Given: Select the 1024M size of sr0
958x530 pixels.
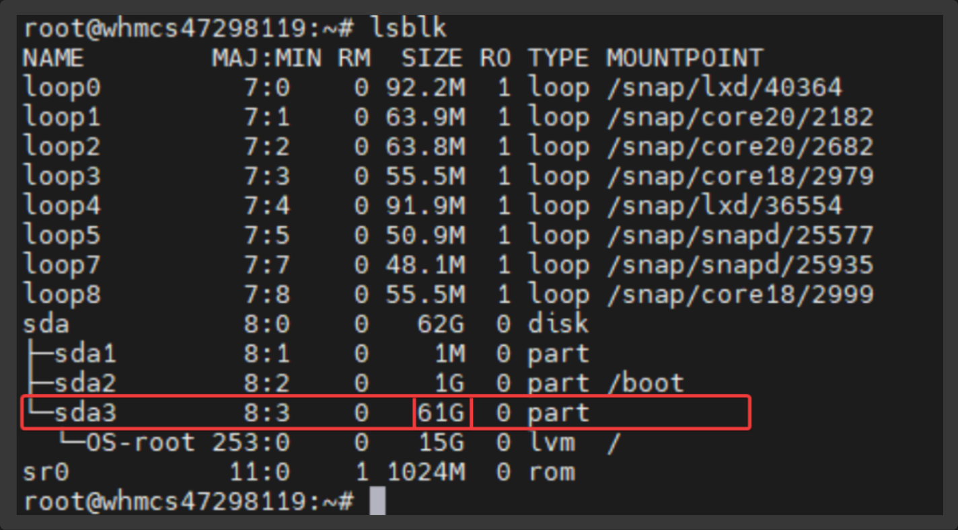Looking at the screenshot, I should point(425,472).
